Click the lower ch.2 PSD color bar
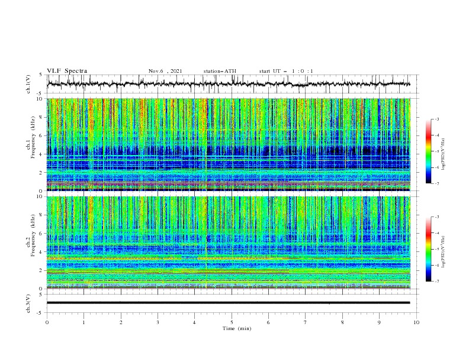This screenshot has height=362, width=469. (428, 249)
